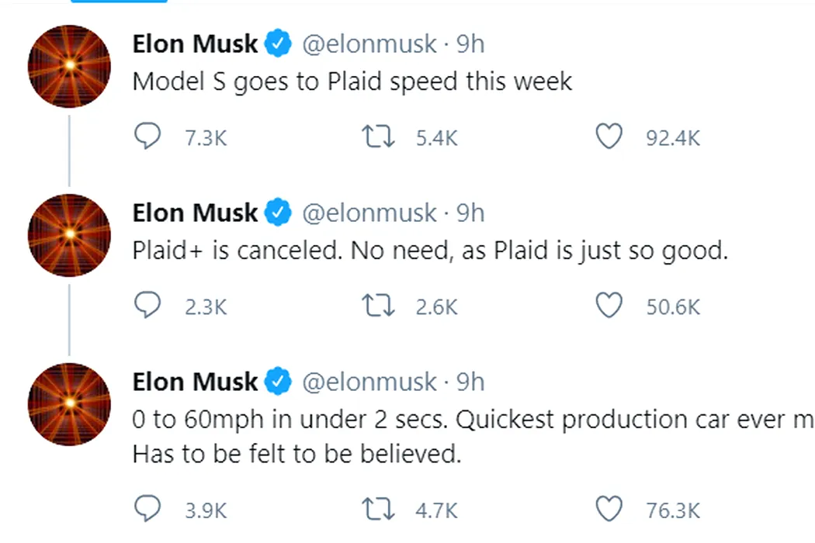This screenshot has height=543, width=815.
Task: Like the Model S Plaid speed tweet
Action: click(x=609, y=137)
